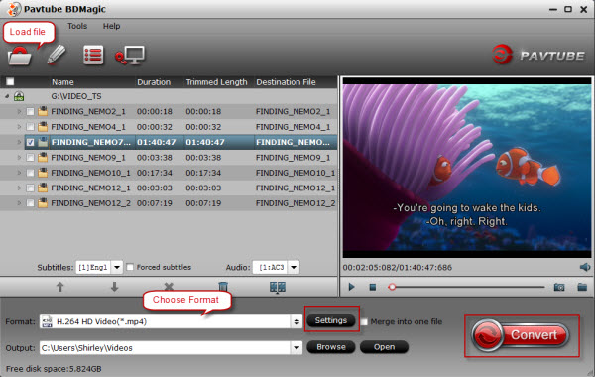Expand the FINDING_NEMO10_1 row
The image size is (595, 377).
[19, 173]
